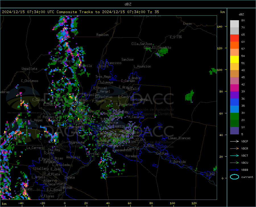Click the Anchoris place label

[73, 157]
